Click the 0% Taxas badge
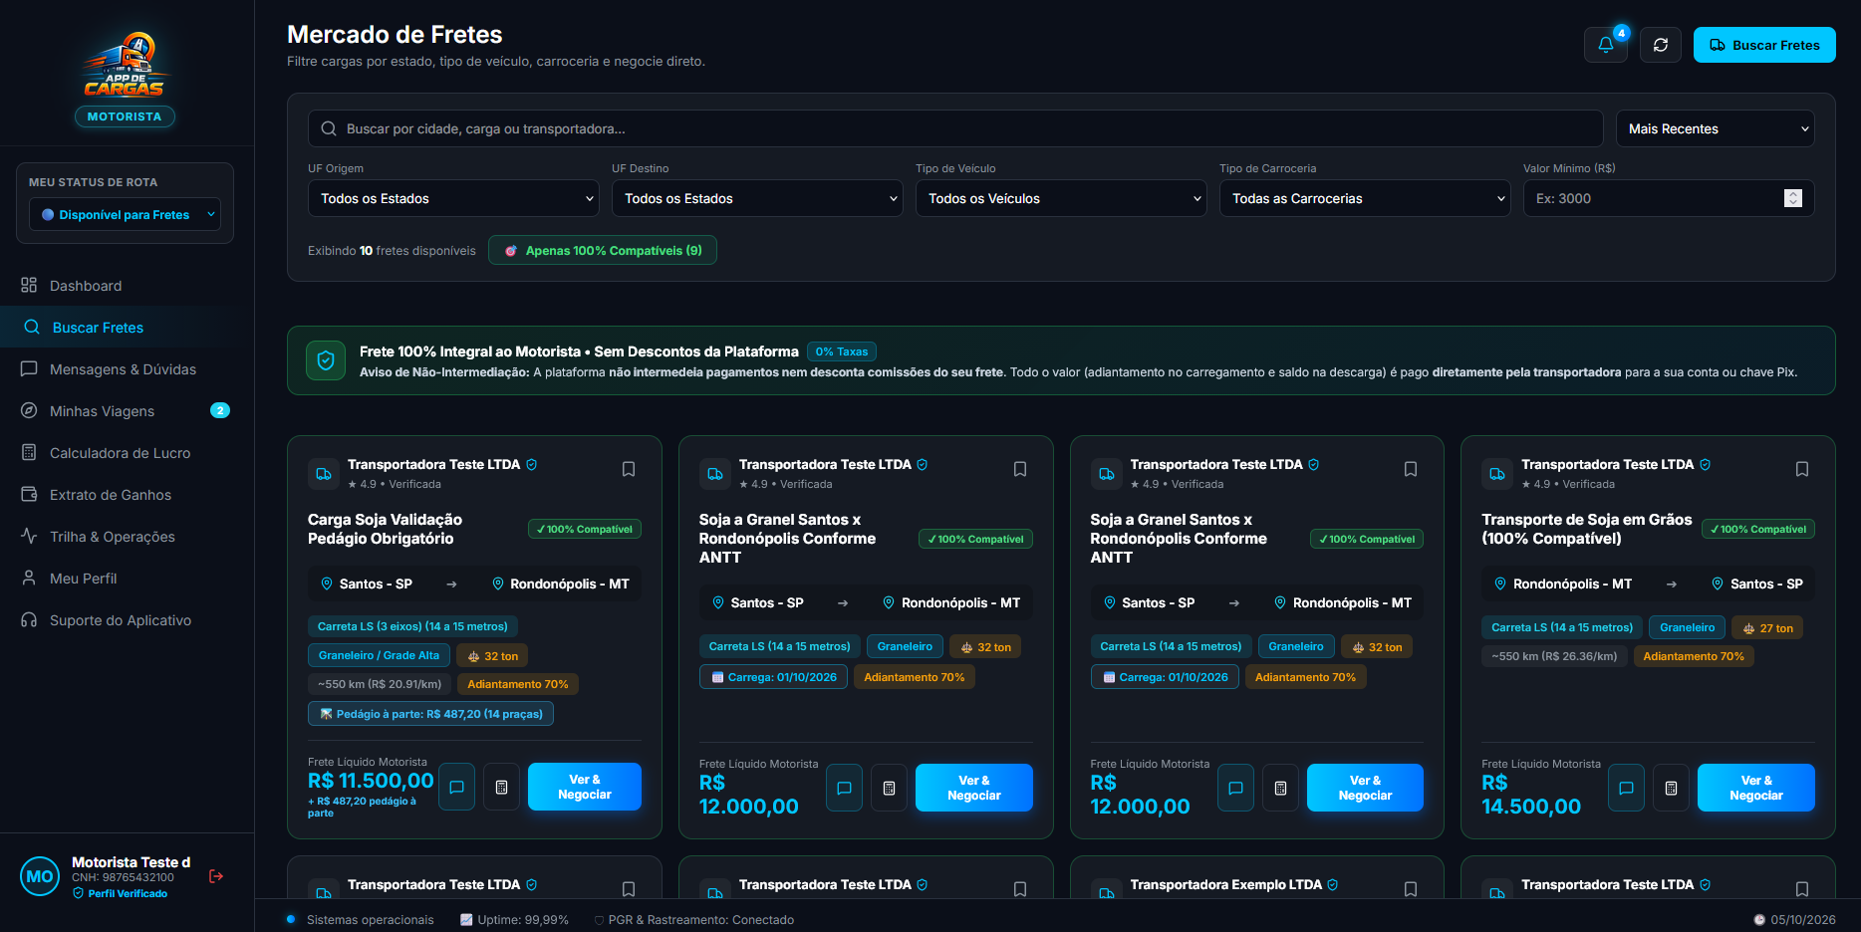Viewport: 1861px width, 932px height. pos(842,351)
